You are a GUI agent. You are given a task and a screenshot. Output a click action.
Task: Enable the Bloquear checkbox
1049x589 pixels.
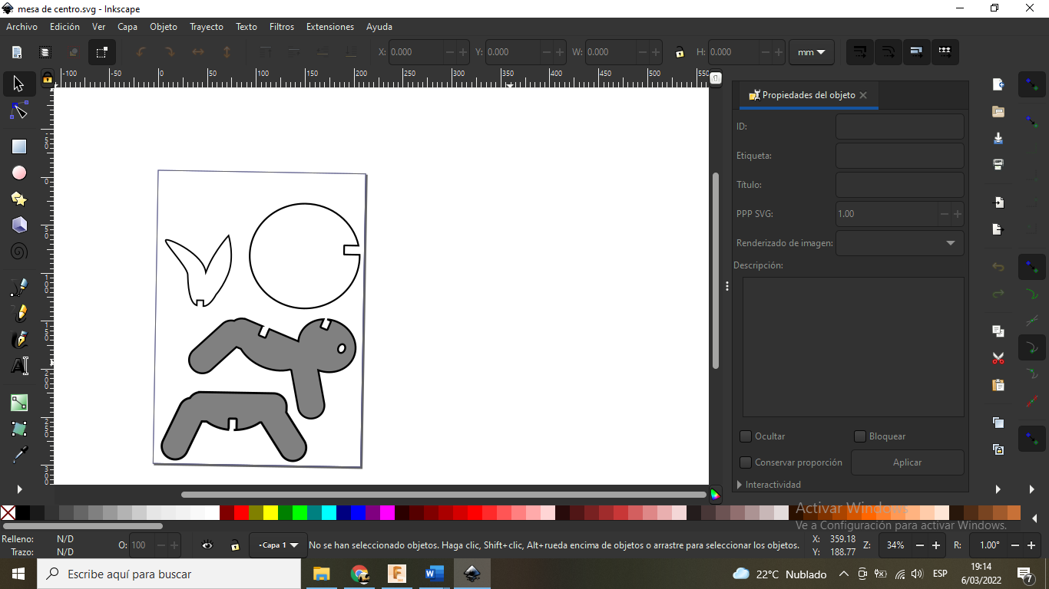(860, 436)
